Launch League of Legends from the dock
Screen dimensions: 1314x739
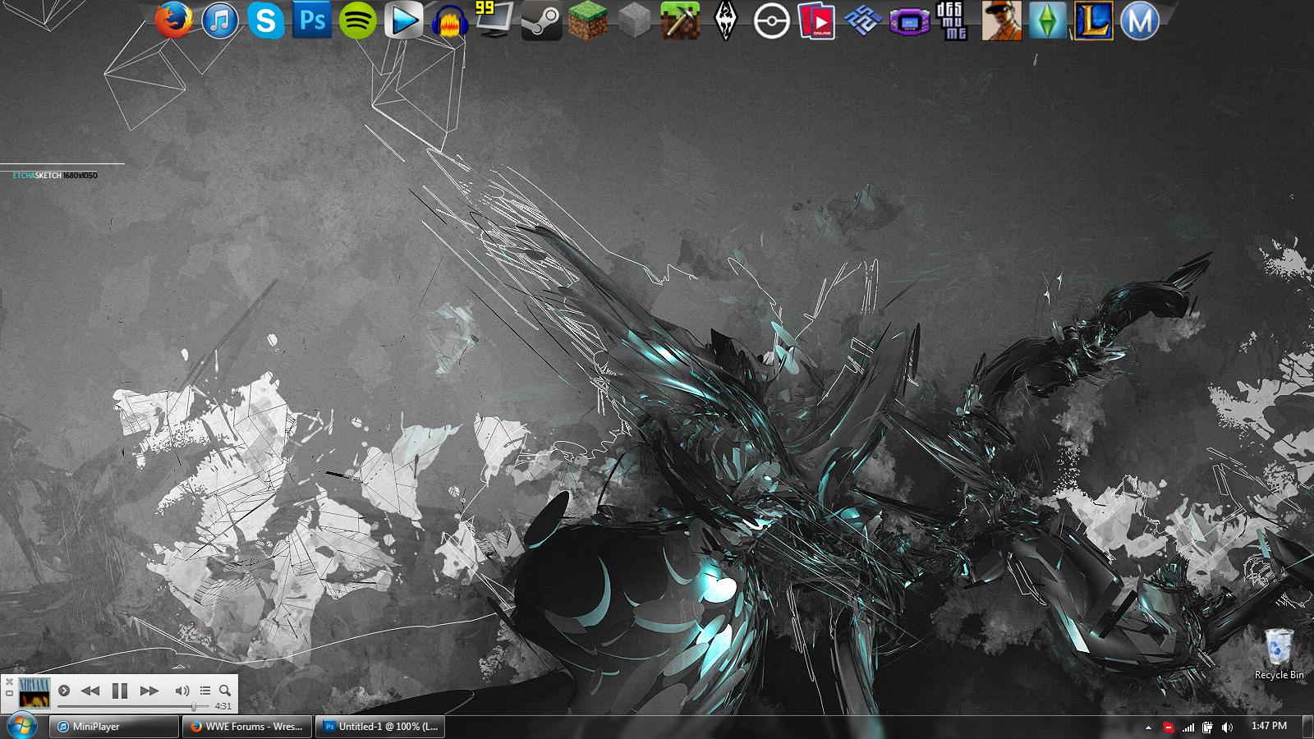click(x=1093, y=21)
